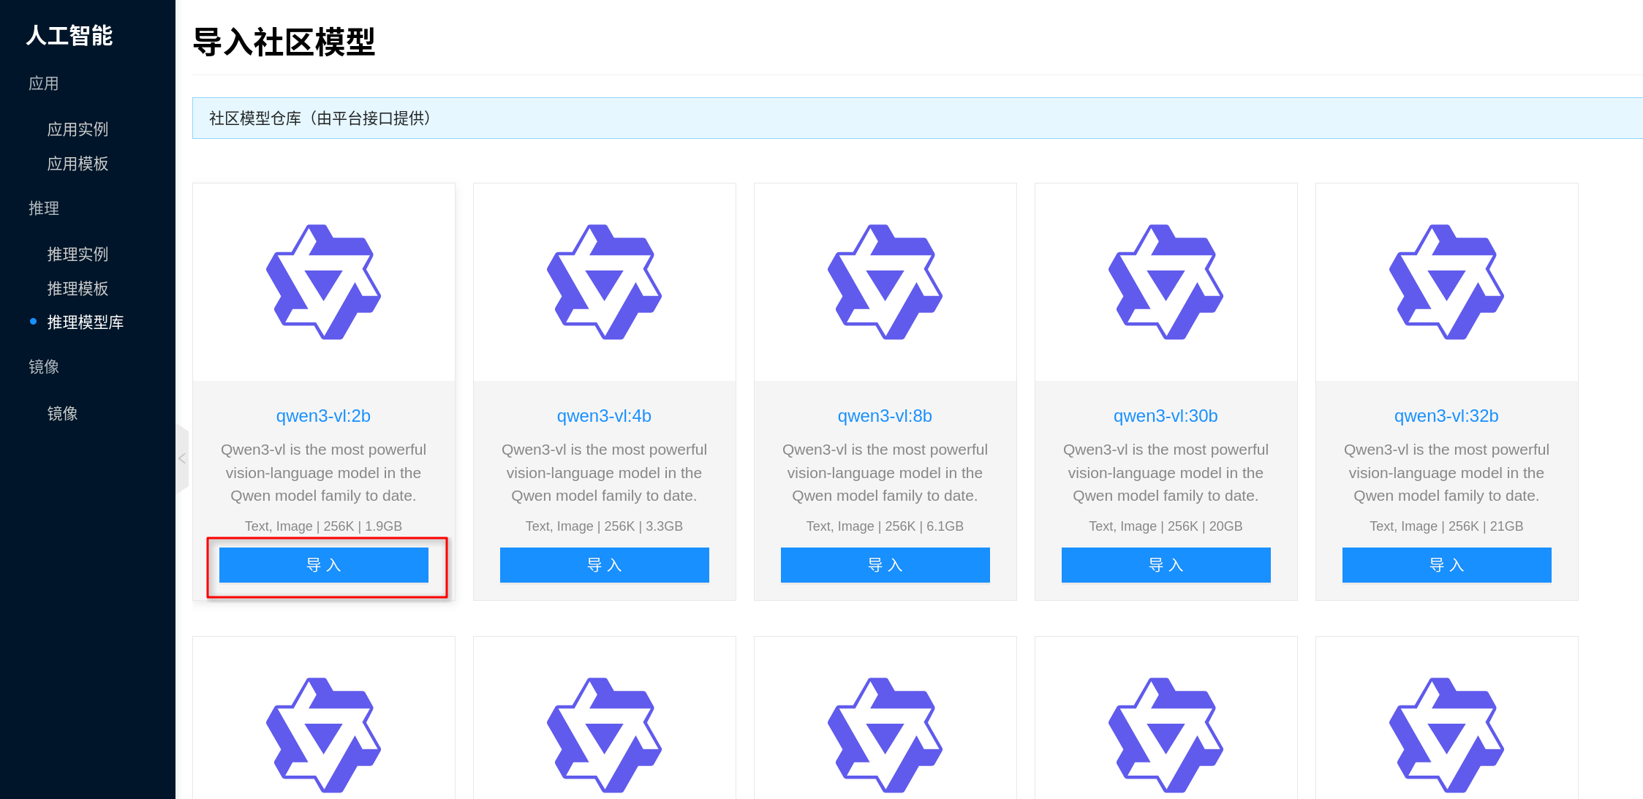Collapse the sidebar with the chevron handle
1643x799 pixels.
click(182, 458)
